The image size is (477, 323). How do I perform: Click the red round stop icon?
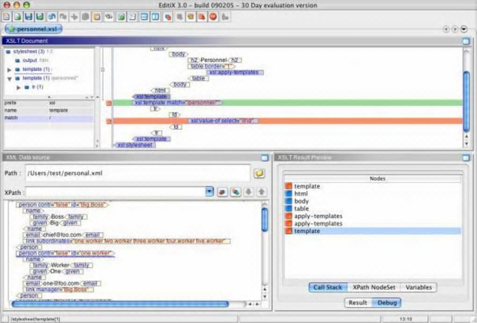click(x=213, y=16)
